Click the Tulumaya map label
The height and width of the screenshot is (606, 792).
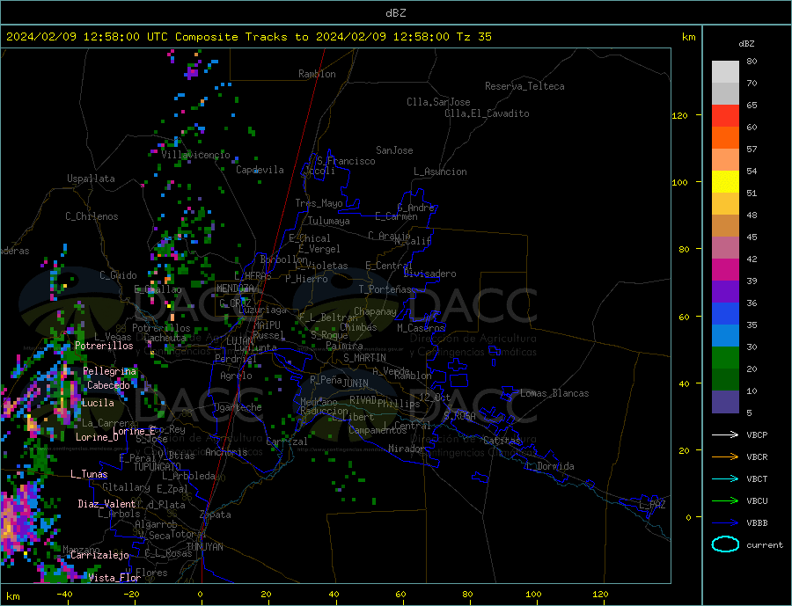tap(329, 221)
